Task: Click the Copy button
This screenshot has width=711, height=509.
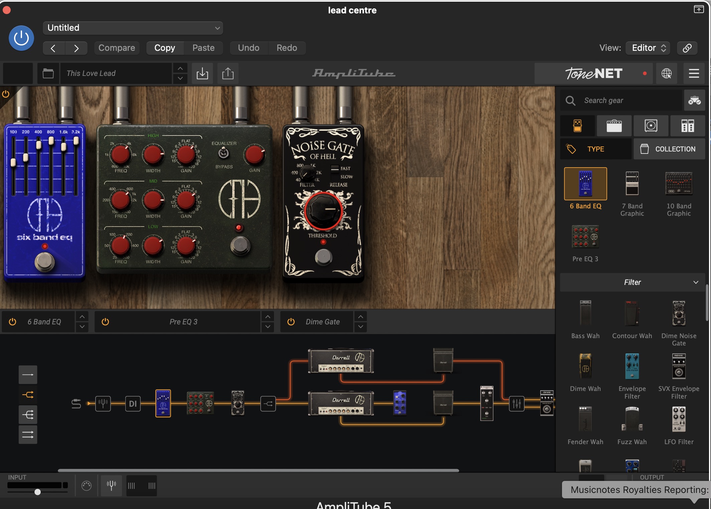Action: pos(165,48)
